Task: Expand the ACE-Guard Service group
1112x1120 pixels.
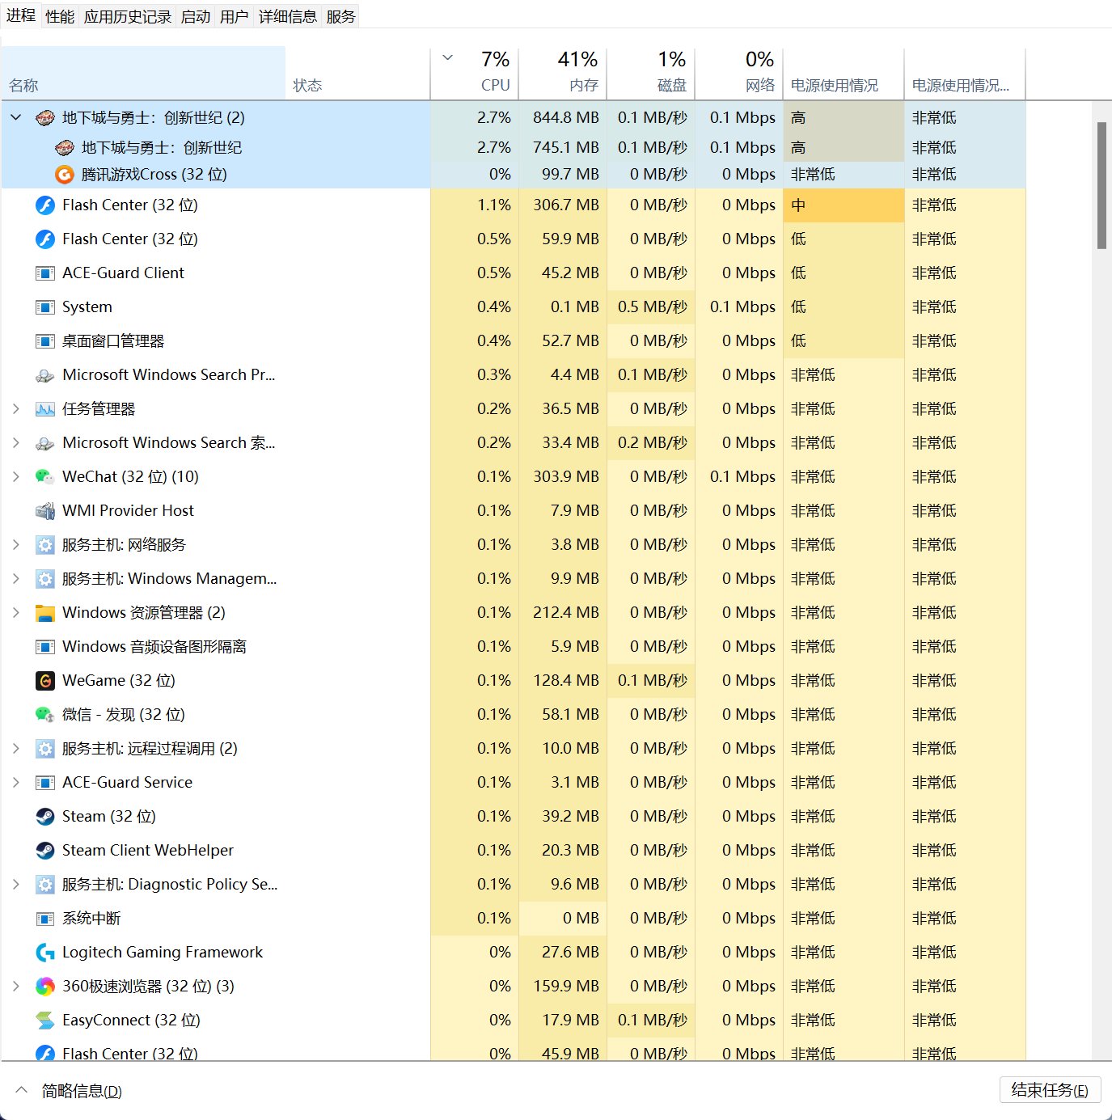Action: click(x=16, y=783)
